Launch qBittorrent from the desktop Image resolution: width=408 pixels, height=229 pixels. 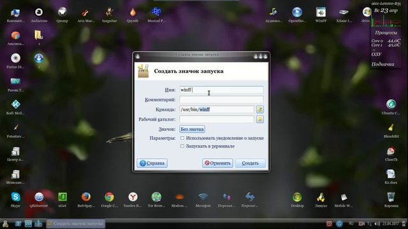(39, 199)
